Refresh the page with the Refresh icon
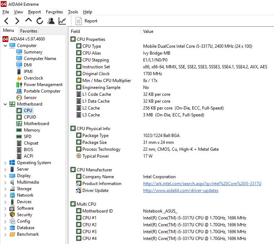 pos(39,21)
